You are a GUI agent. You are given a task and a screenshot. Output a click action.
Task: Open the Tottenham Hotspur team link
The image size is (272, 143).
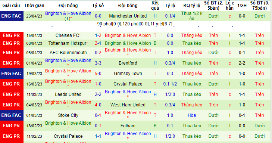pyautogui.click(x=67, y=43)
